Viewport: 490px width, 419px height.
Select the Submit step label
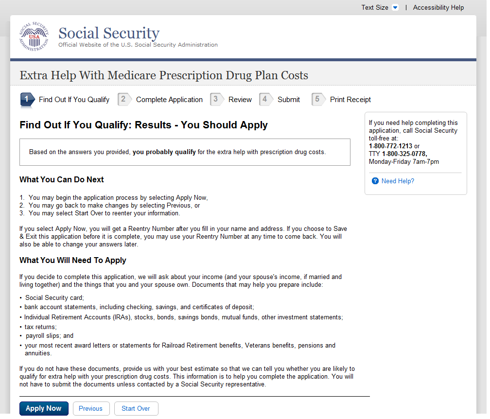click(289, 100)
